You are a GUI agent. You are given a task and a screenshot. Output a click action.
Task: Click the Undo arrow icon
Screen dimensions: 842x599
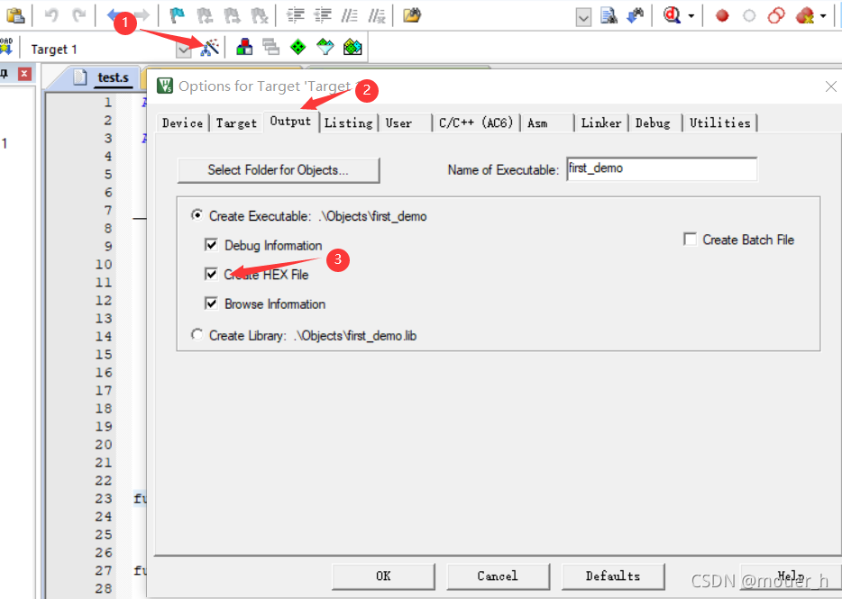51,15
